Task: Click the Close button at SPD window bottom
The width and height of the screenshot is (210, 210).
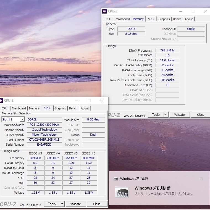Action: [x=97, y=204]
